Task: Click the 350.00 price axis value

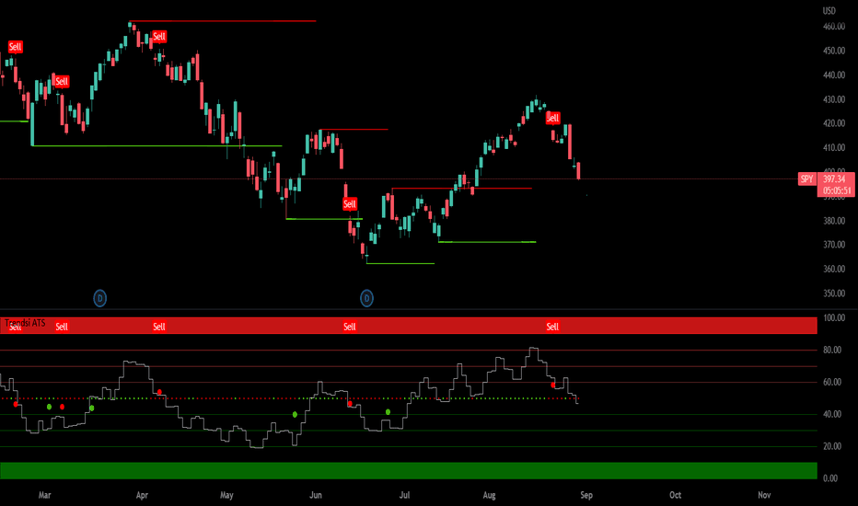Action: tap(834, 293)
